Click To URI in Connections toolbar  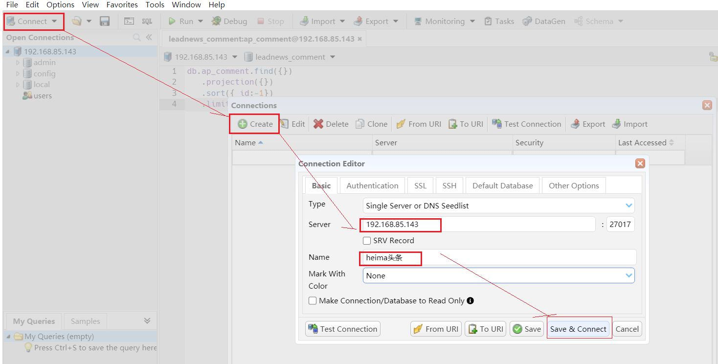point(466,124)
